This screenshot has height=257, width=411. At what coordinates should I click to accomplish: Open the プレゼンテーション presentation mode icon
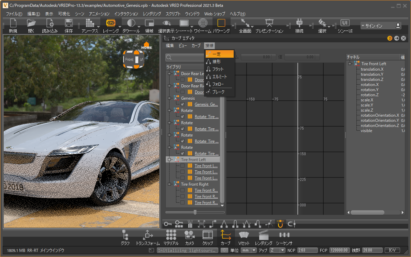(x=269, y=23)
